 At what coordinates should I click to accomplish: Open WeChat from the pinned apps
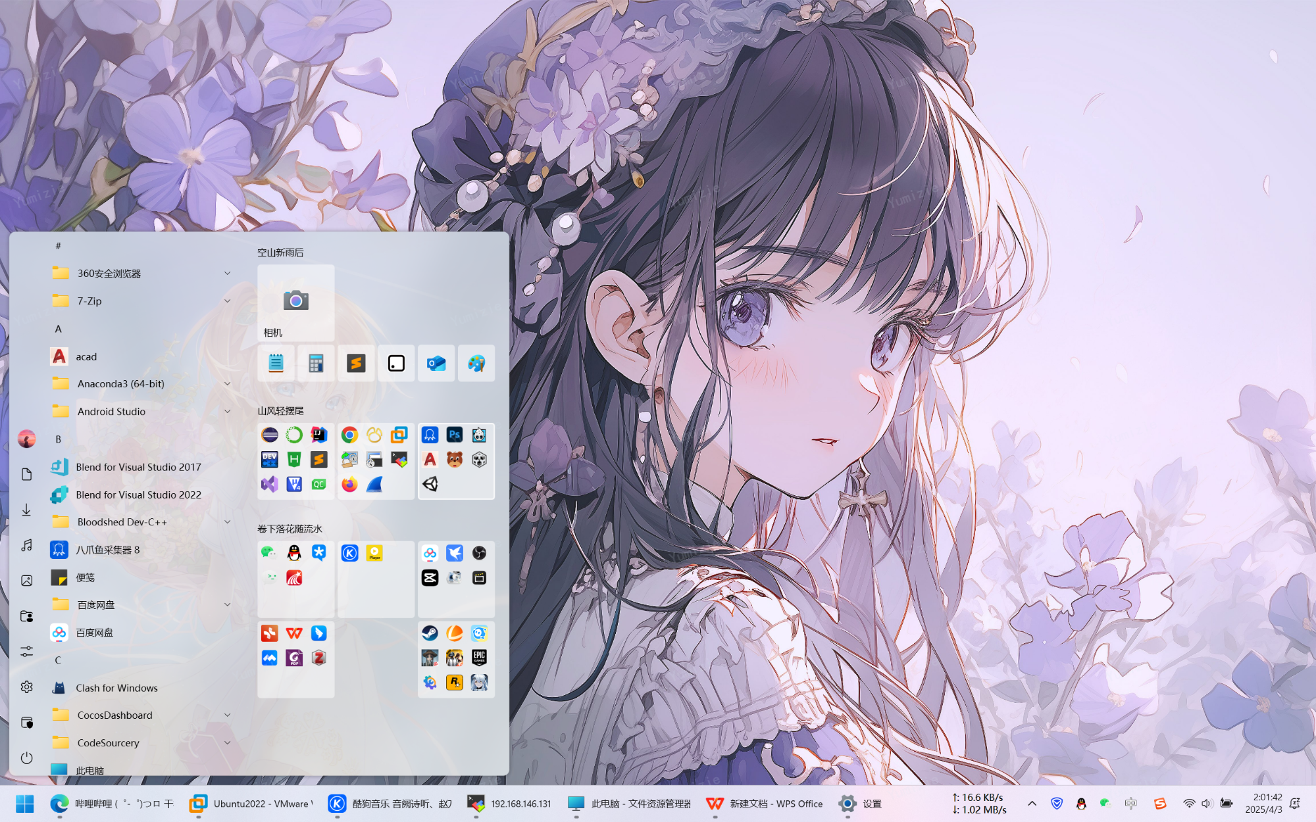268,553
